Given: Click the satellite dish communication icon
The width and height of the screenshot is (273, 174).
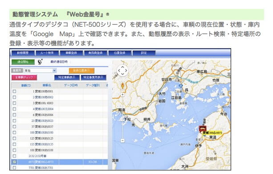Looking at the screenshot, I should [x=40, y=62].
